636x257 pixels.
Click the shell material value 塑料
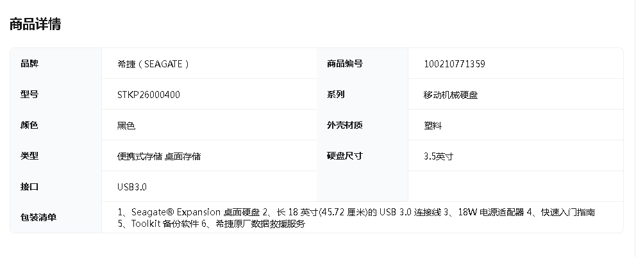click(433, 126)
